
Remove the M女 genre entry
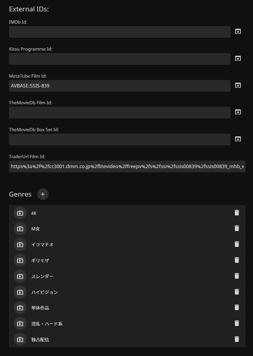click(237, 228)
